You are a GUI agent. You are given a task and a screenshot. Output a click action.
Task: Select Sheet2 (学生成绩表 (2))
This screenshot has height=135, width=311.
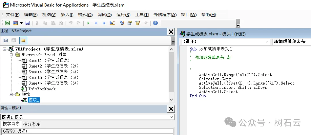(53, 66)
